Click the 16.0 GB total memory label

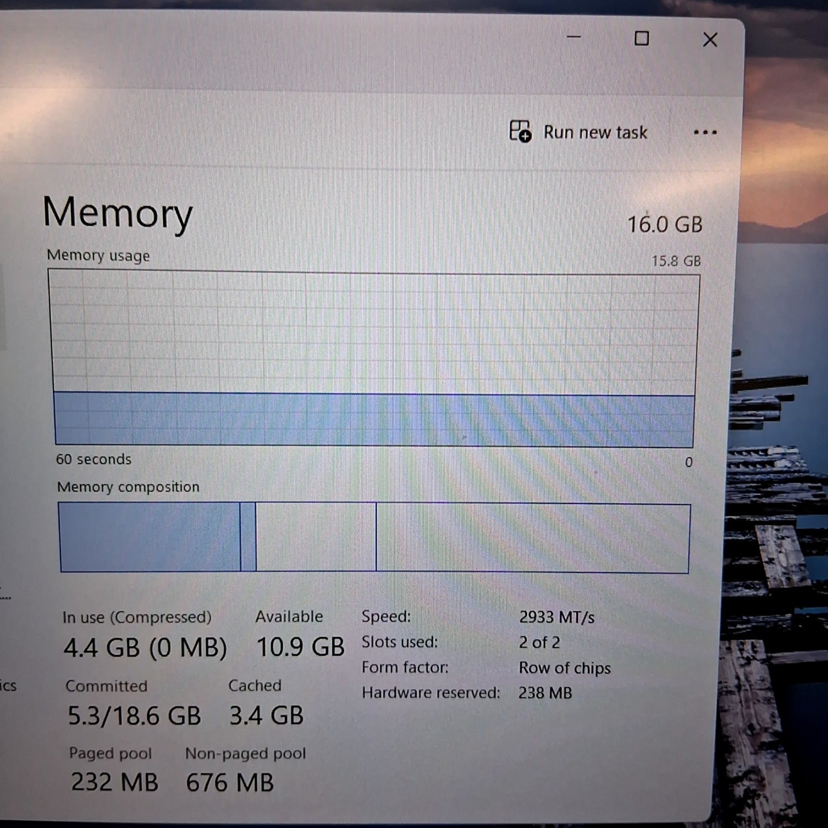coord(665,224)
